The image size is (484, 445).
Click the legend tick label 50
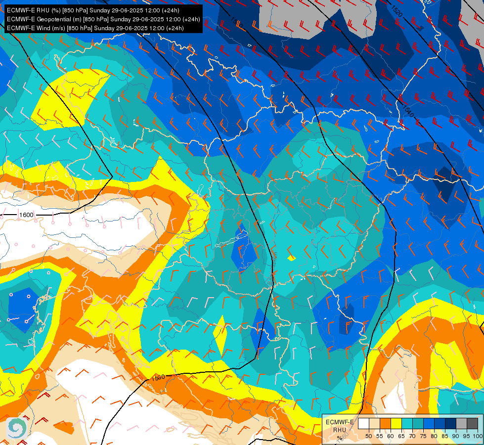(x=368, y=436)
